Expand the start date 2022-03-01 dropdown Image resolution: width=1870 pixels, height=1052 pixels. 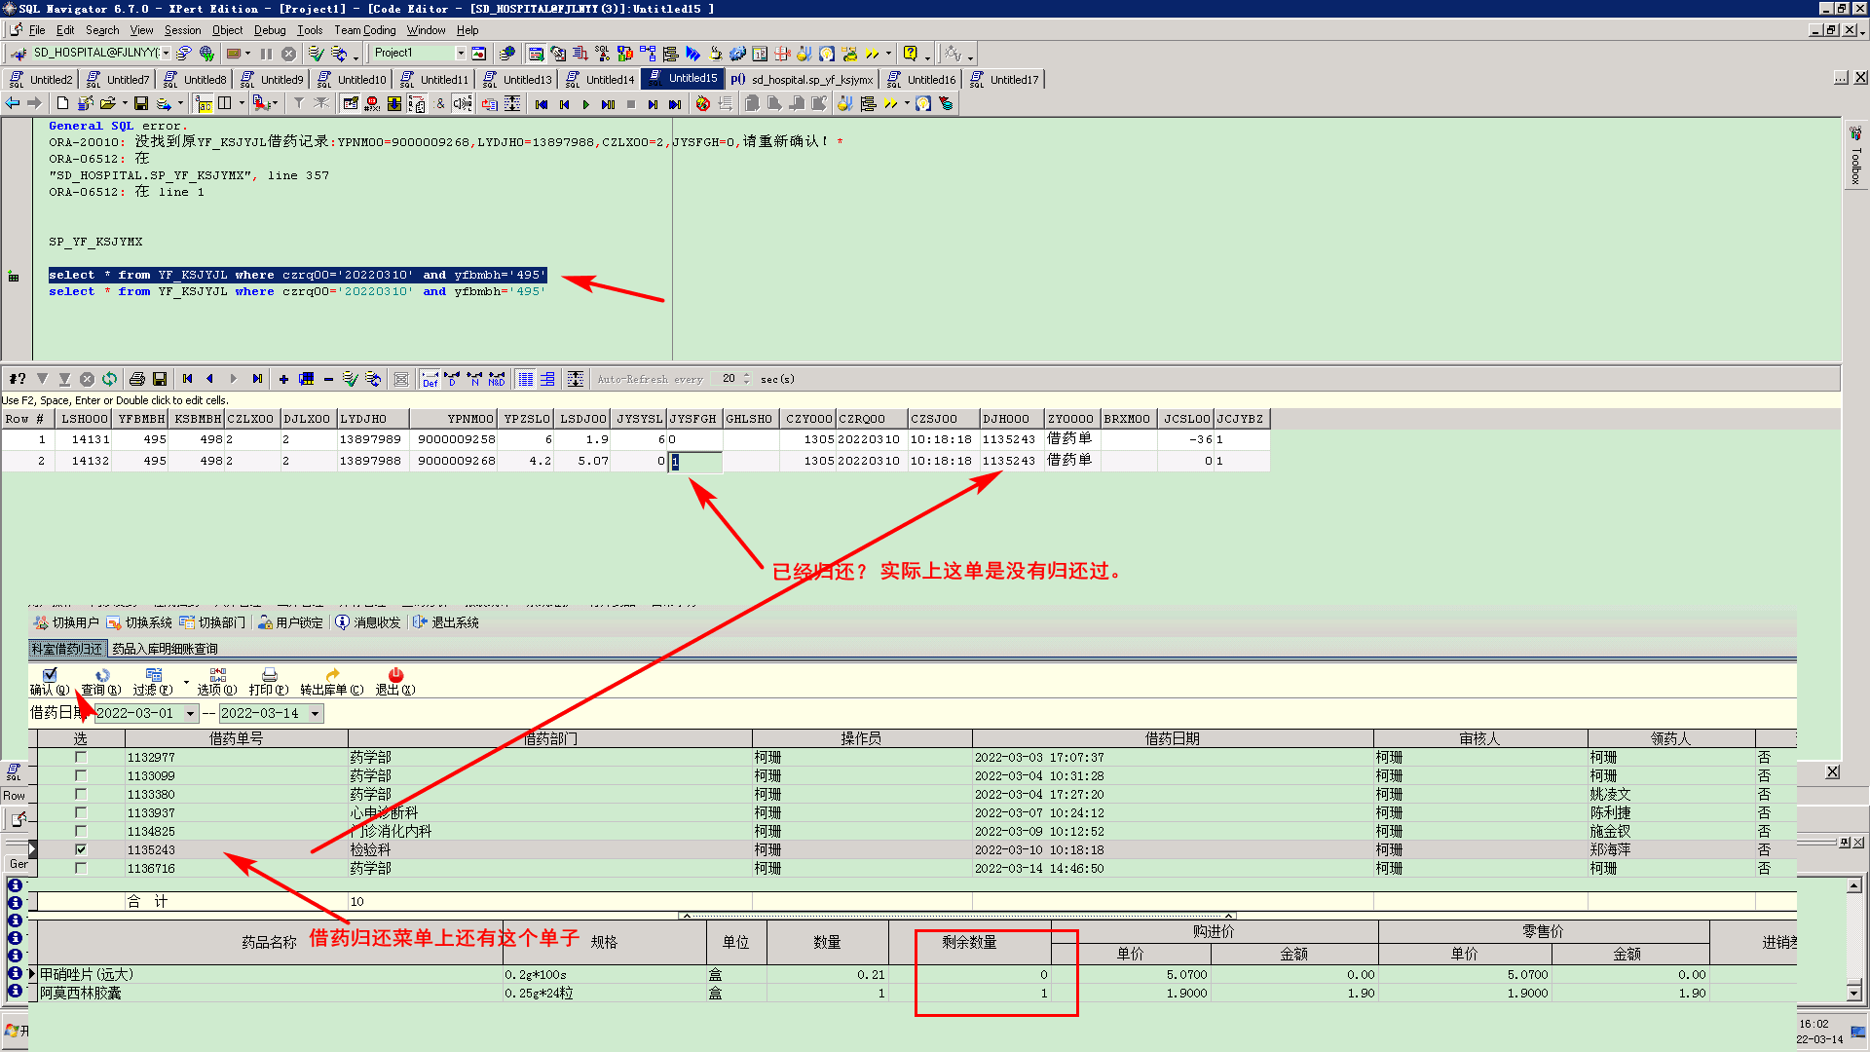[190, 714]
